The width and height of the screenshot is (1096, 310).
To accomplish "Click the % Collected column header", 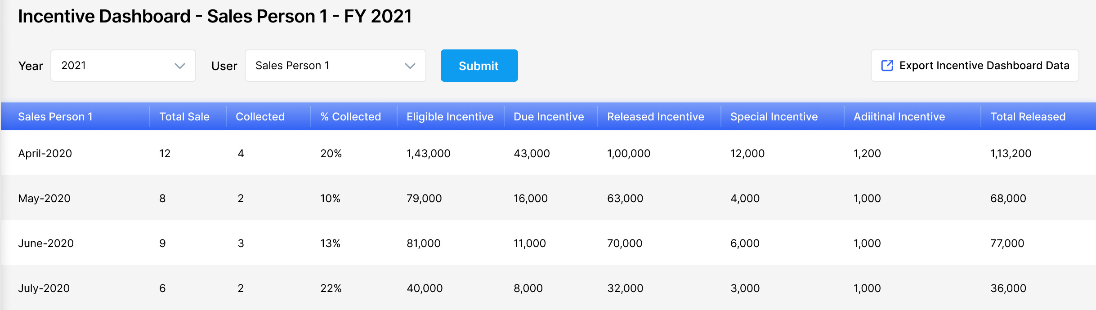I will pos(351,117).
